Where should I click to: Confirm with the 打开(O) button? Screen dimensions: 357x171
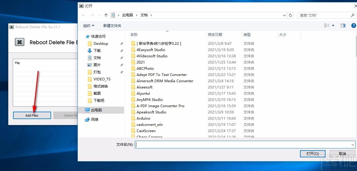tap(313, 153)
